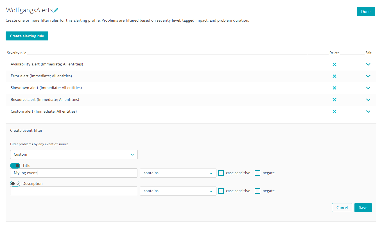The image size is (382, 234).
Task: Open edit options for Custom alert
Action: (x=368, y=112)
